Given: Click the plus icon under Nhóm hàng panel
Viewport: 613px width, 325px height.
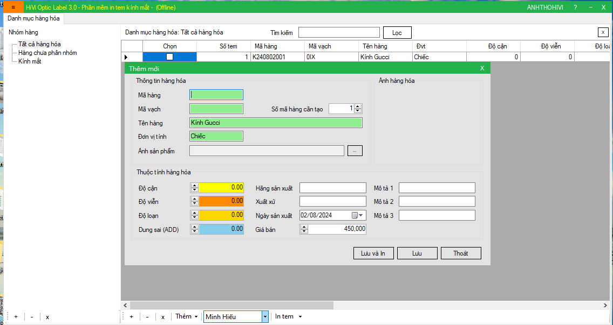Looking at the screenshot, I should [16, 317].
